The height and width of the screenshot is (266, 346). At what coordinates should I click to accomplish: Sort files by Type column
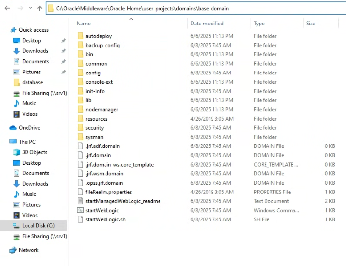pos(259,24)
